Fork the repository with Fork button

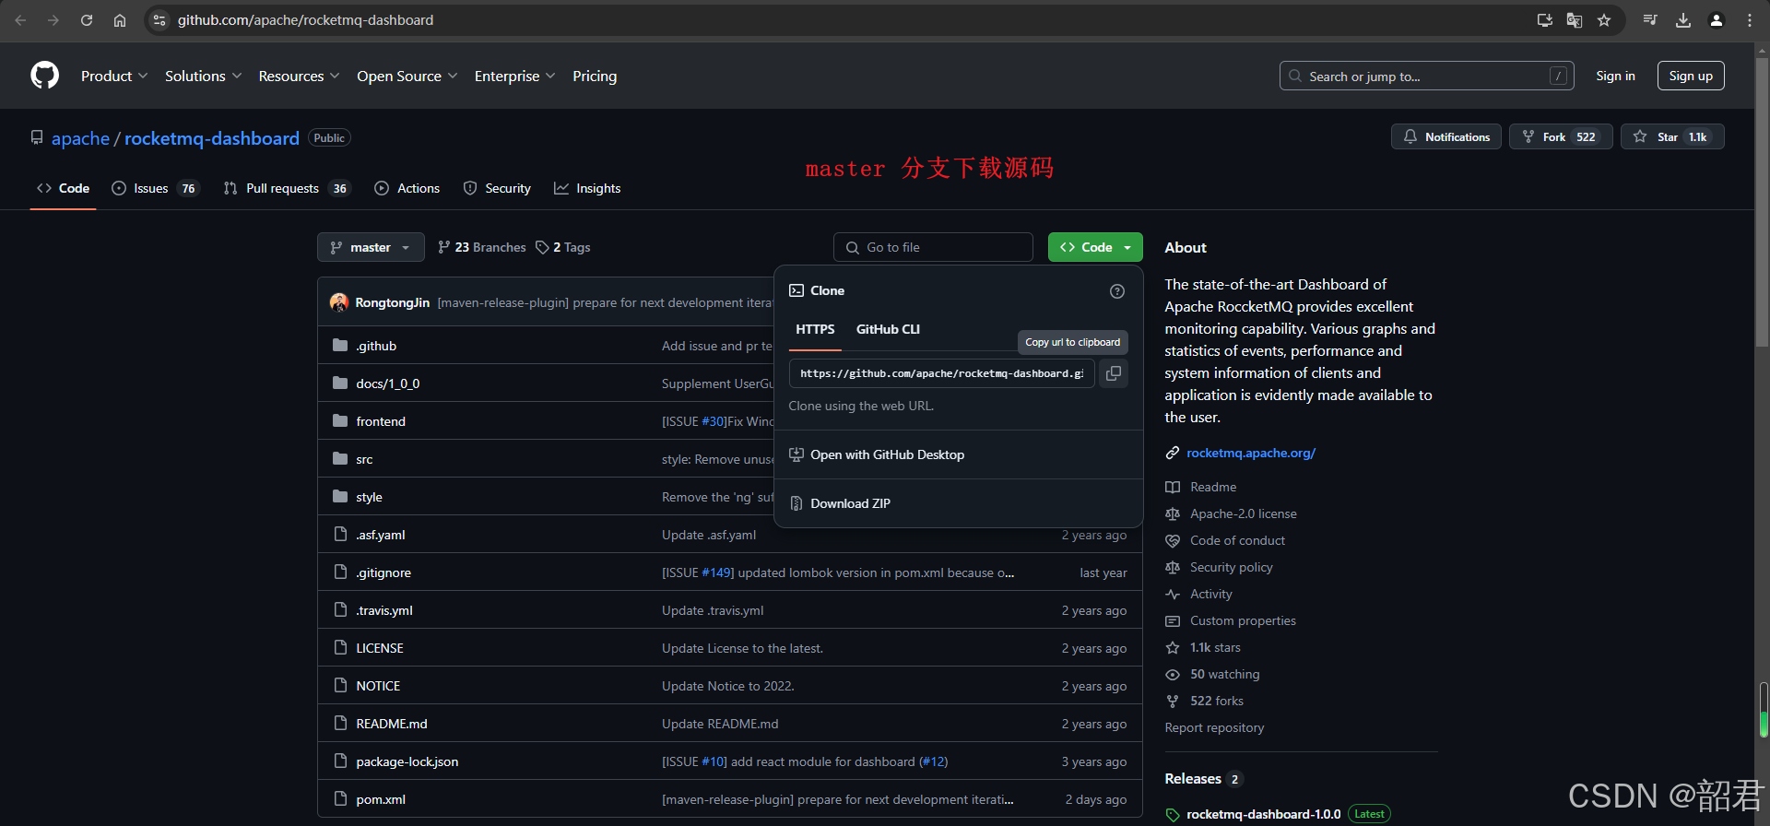[x=1561, y=136]
